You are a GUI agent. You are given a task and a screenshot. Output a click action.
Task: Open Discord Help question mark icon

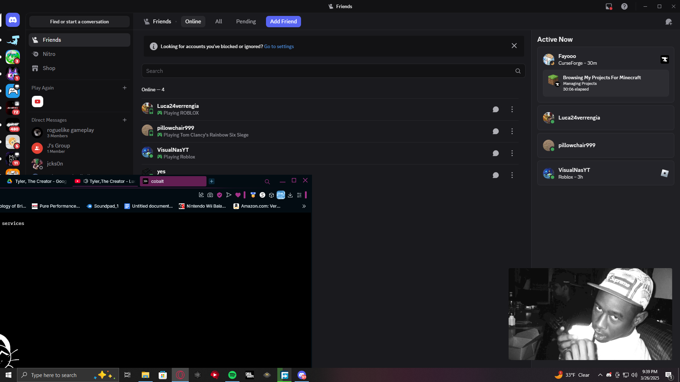[x=624, y=6]
